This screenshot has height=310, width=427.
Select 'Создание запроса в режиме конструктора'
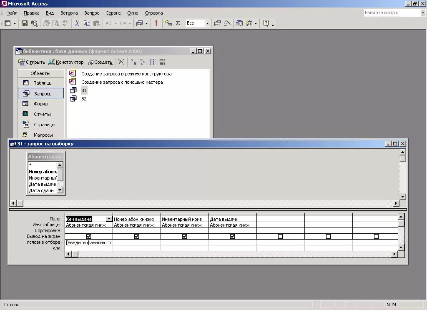[126, 74]
